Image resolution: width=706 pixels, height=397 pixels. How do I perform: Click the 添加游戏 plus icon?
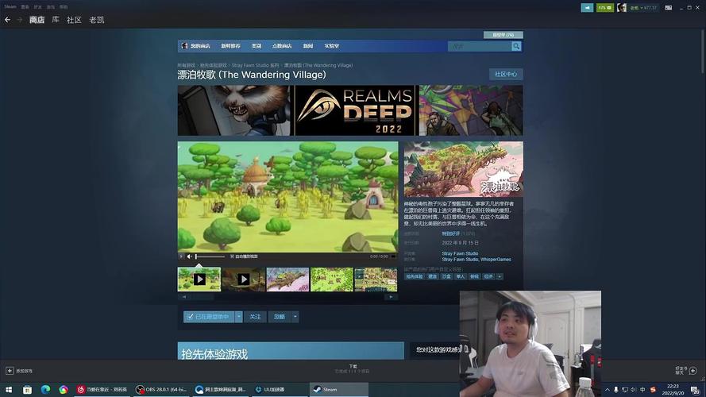10,371
